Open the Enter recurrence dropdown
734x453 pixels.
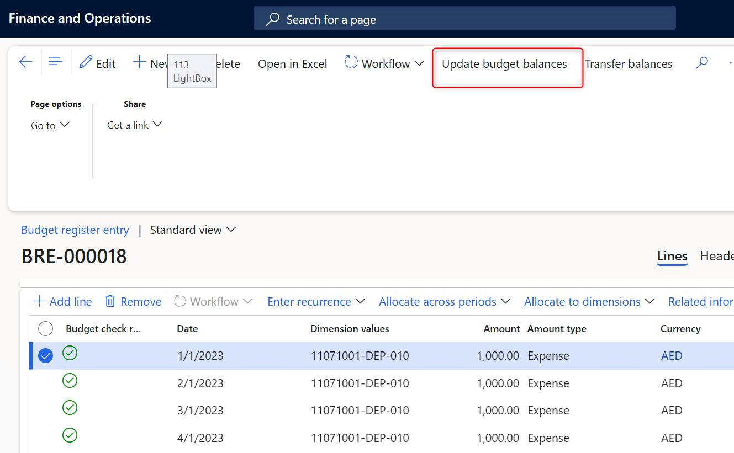click(x=316, y=301)
